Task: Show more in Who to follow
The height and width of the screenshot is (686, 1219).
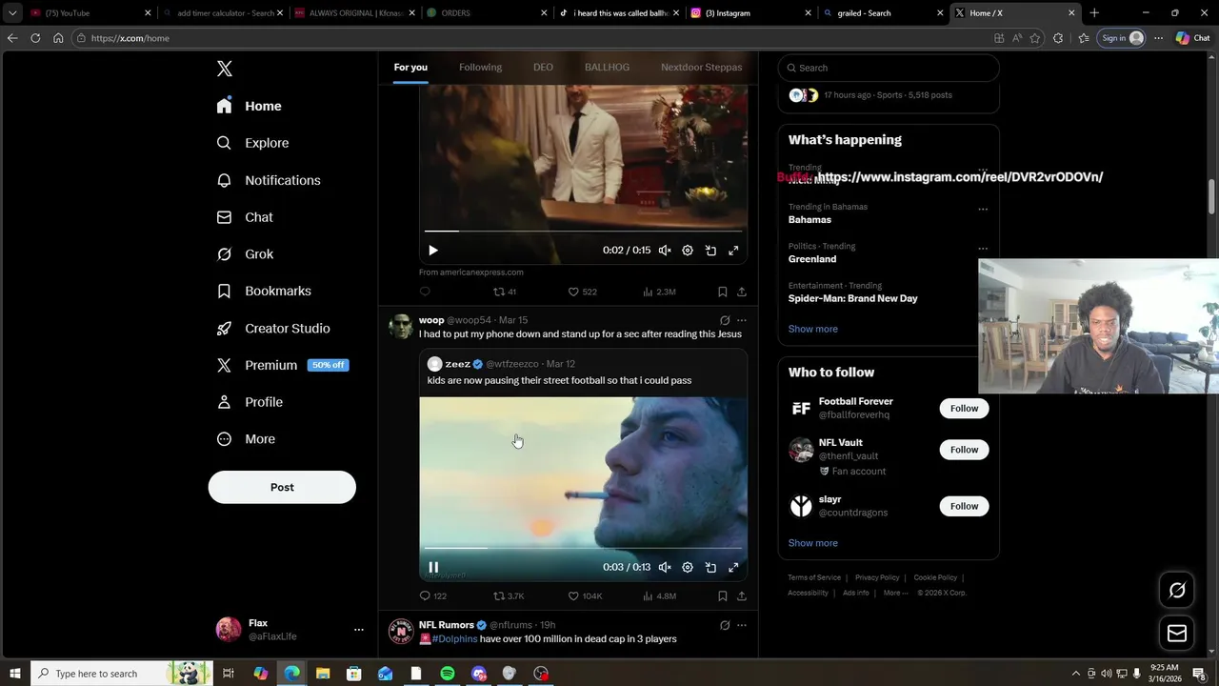Action: [812, 543]
